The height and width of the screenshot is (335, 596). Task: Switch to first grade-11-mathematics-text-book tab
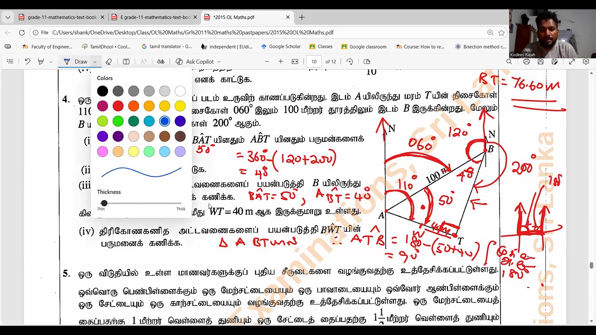click(x=61, y=17)
